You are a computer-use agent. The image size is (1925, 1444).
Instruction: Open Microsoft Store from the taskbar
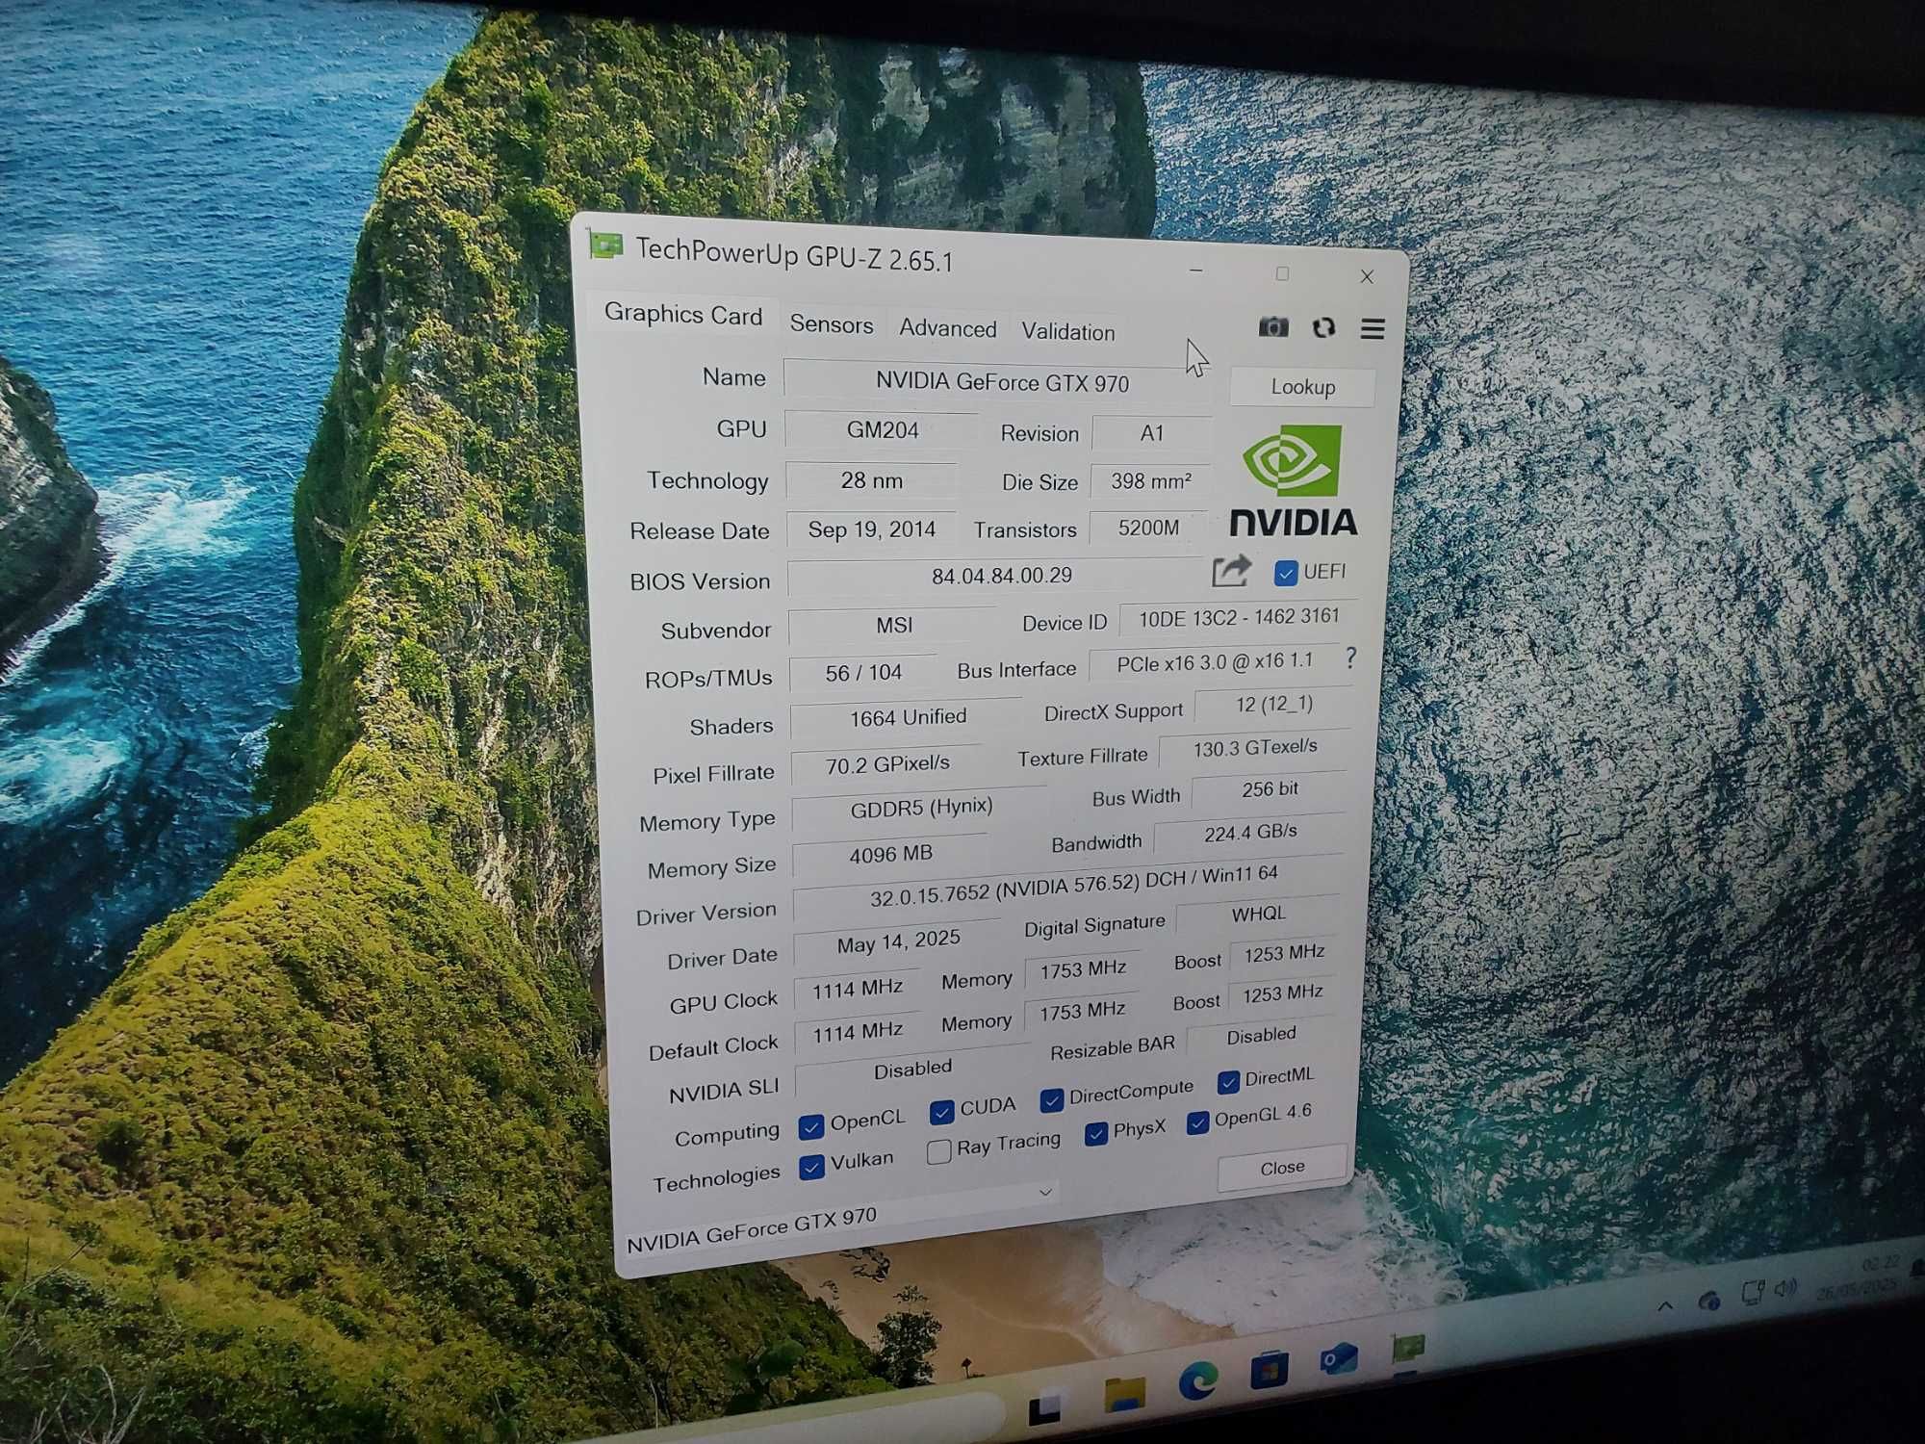[1269, 1370]
